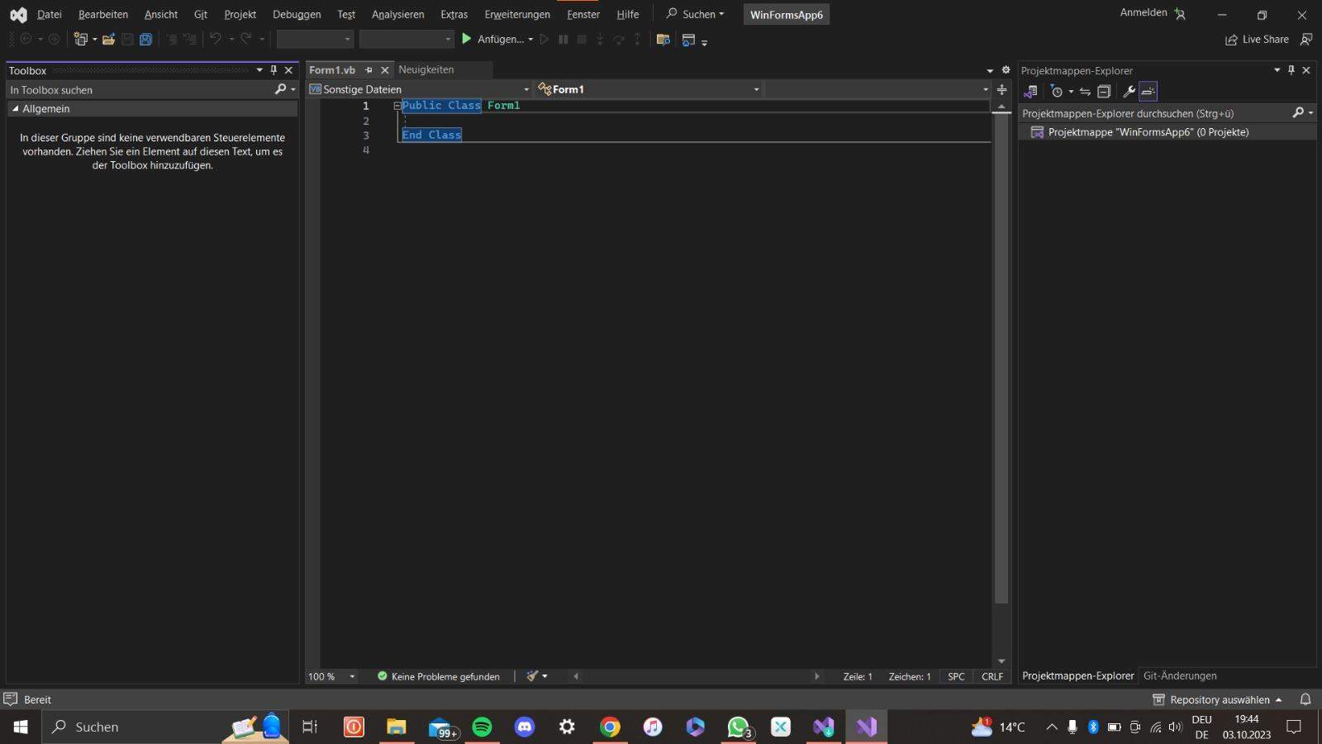The width and height of the screenshot is (1322, 744).
Task: Click the Anmelden link
Action: pos(1142,12)
